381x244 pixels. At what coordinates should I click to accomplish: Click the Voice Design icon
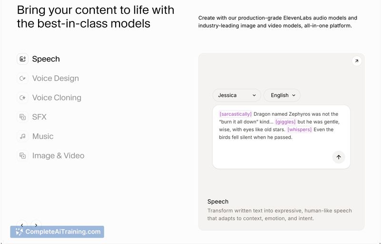click(22, 78)
